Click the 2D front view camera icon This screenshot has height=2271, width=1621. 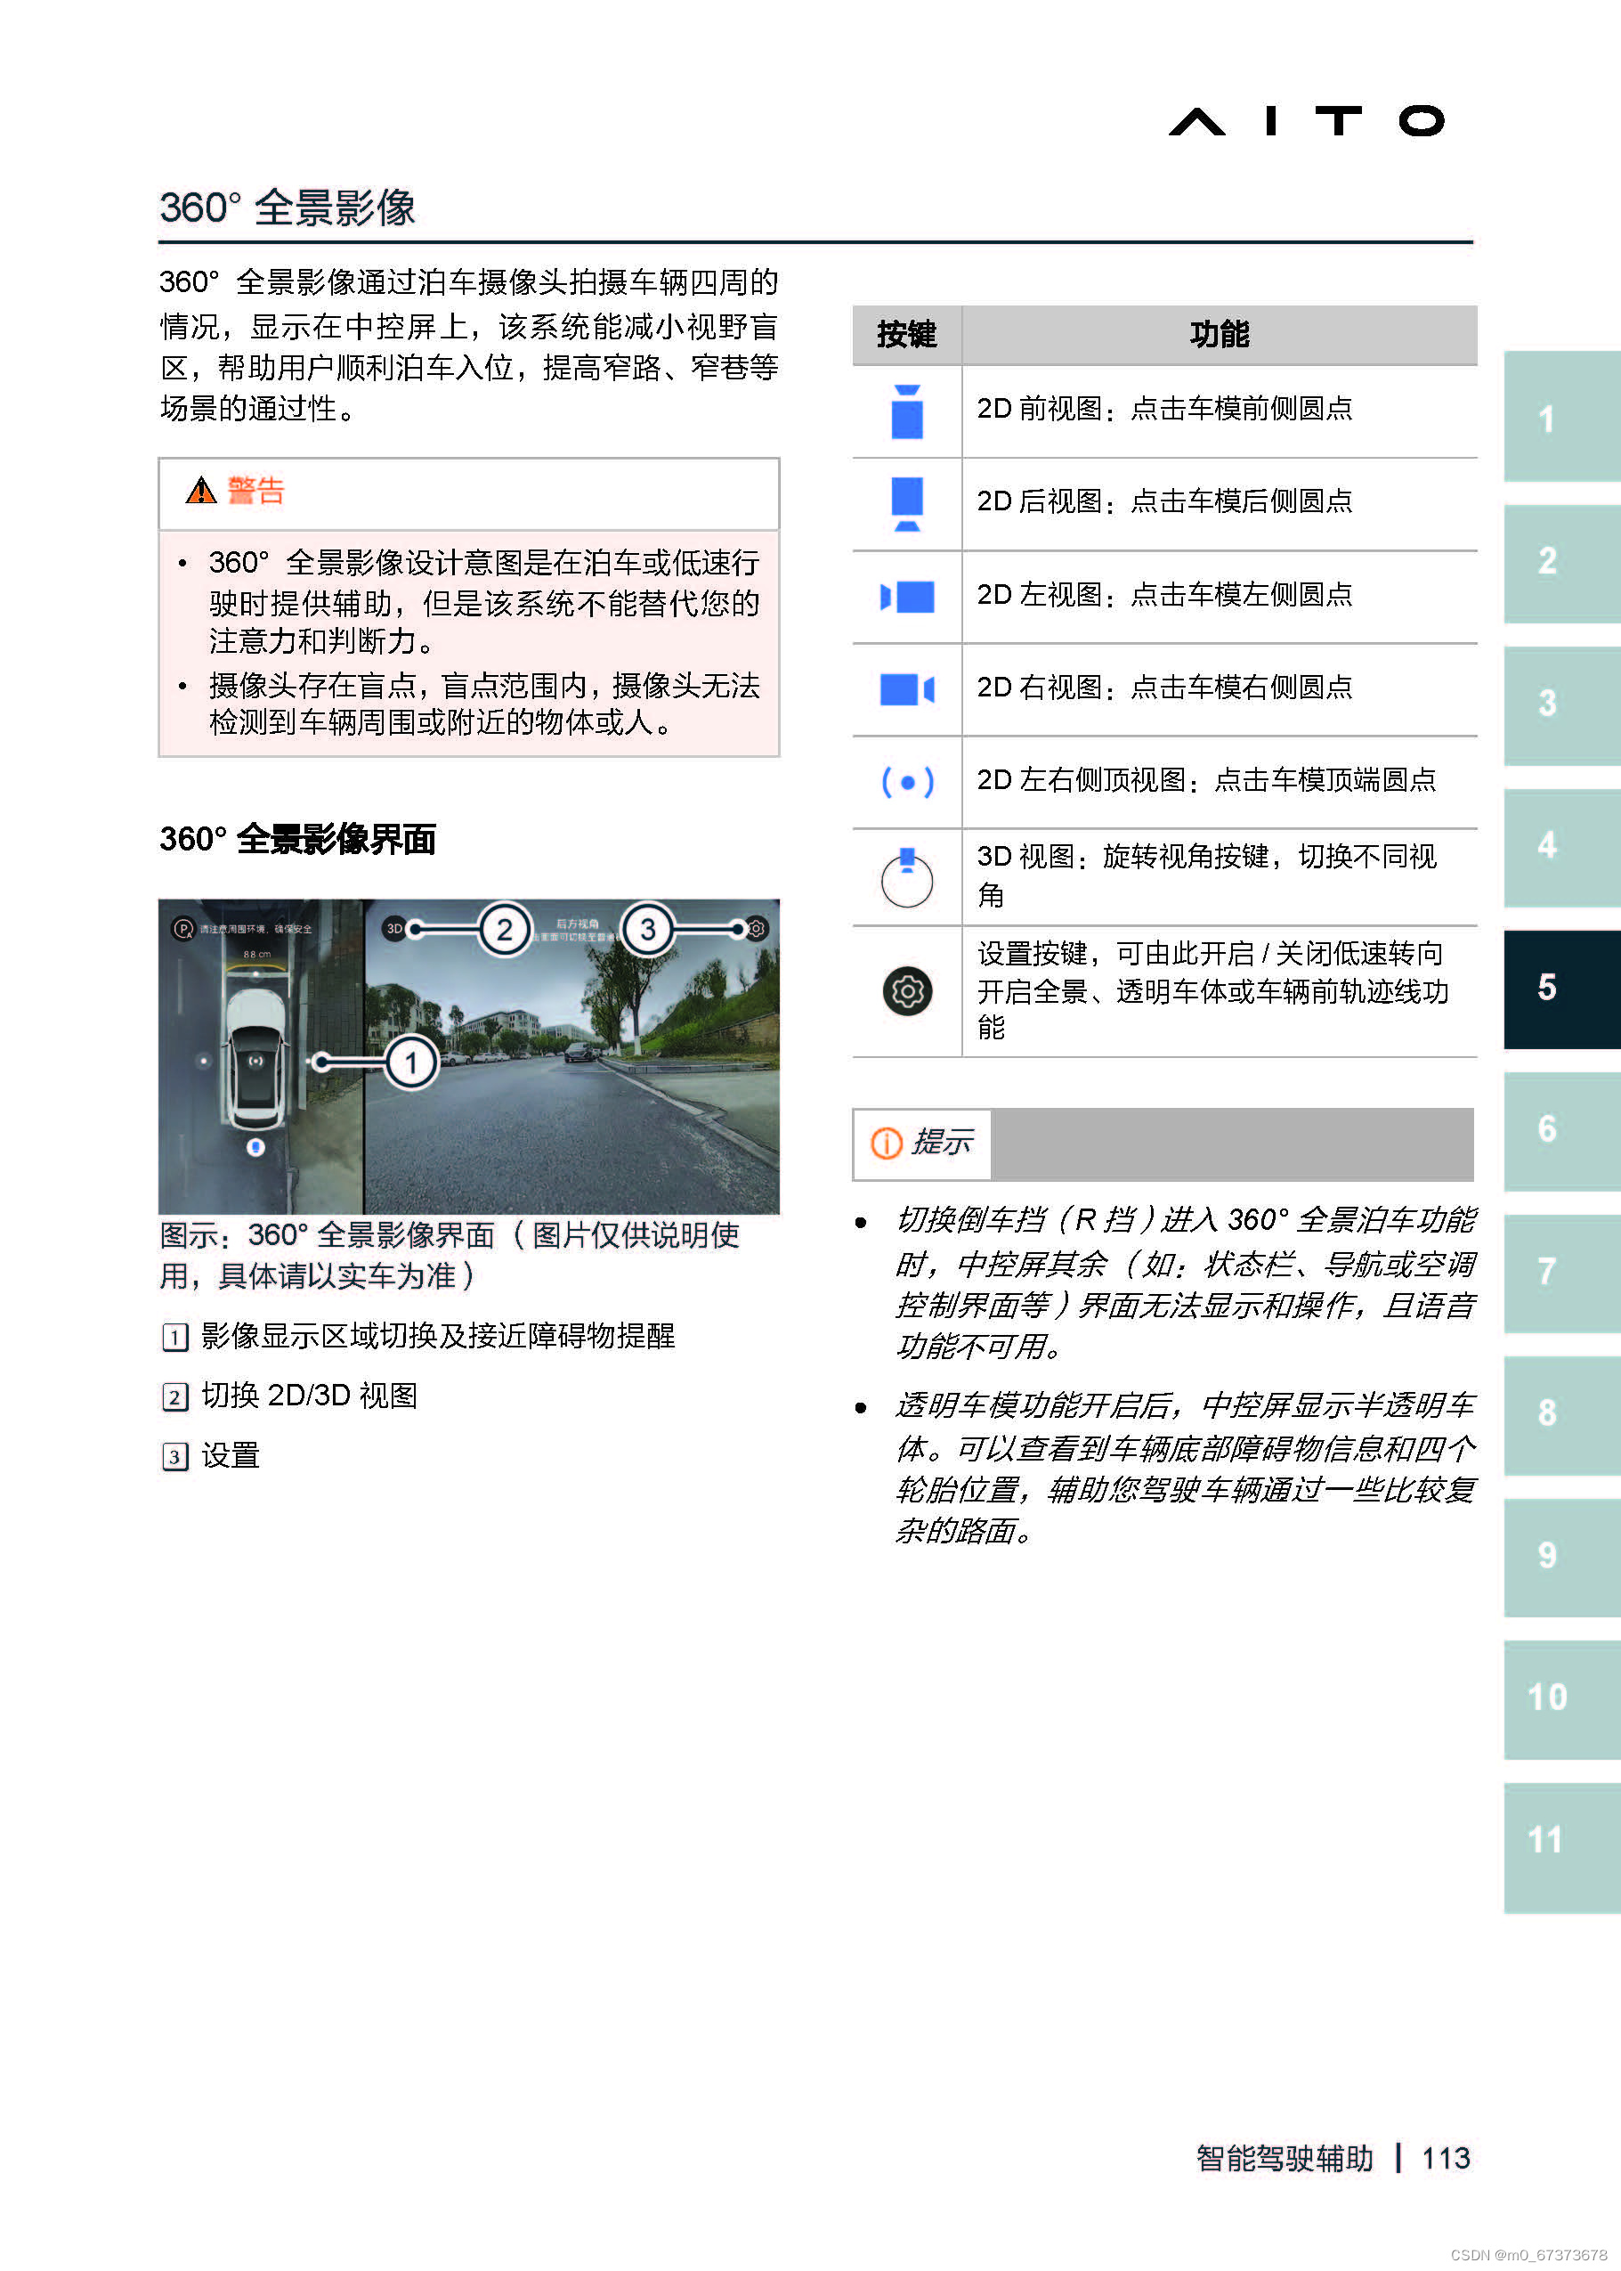[906, 411]
